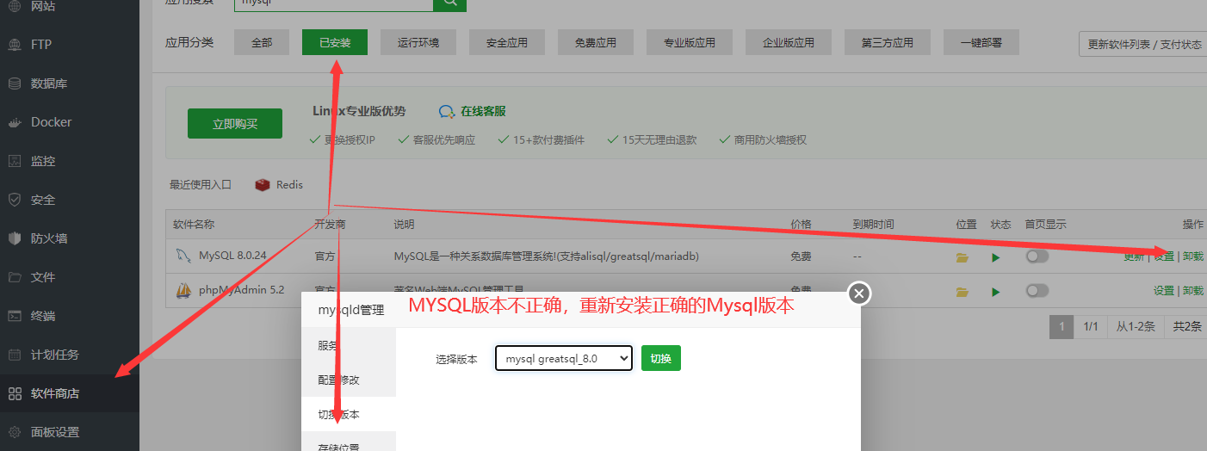Click page number 1 in pagination
The height and width of the screenshot is (451, 1207).
[x=1062, y=327]
